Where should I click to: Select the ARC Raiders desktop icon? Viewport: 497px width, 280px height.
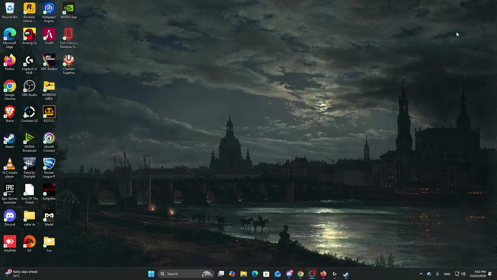(x=49, y=63)
